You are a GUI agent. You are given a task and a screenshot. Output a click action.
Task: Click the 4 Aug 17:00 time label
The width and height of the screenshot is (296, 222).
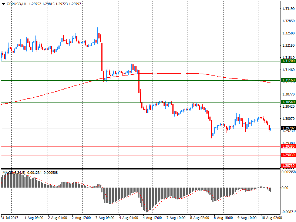pyautogui.click(x=152, y=218)
